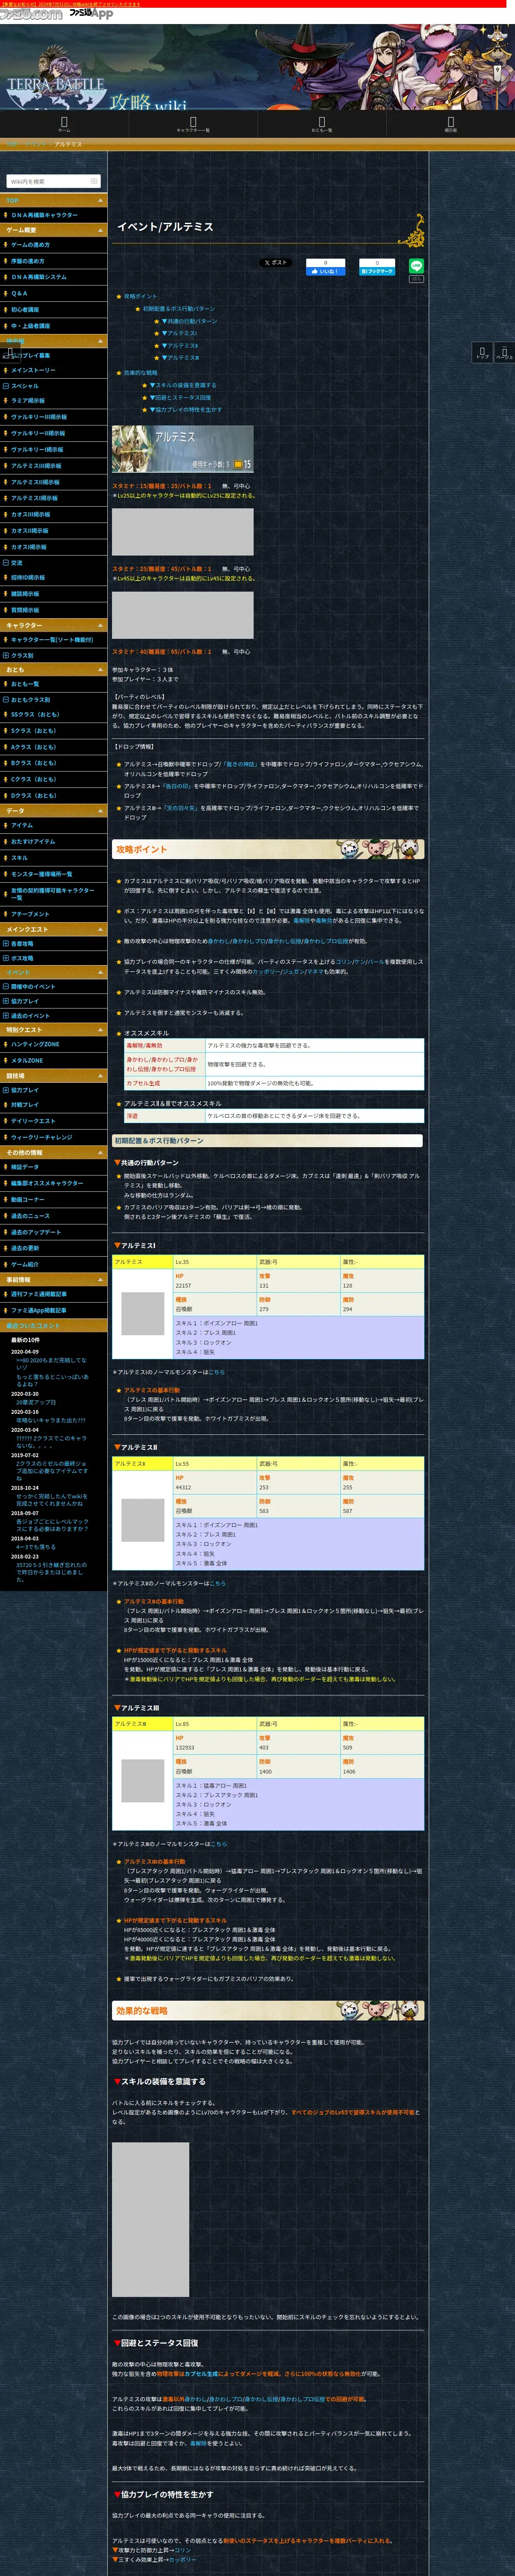Viewport: 515px width, 2576px height.
Task: Open アイテム in the sidebar
Action: click(x=22, y=825)
